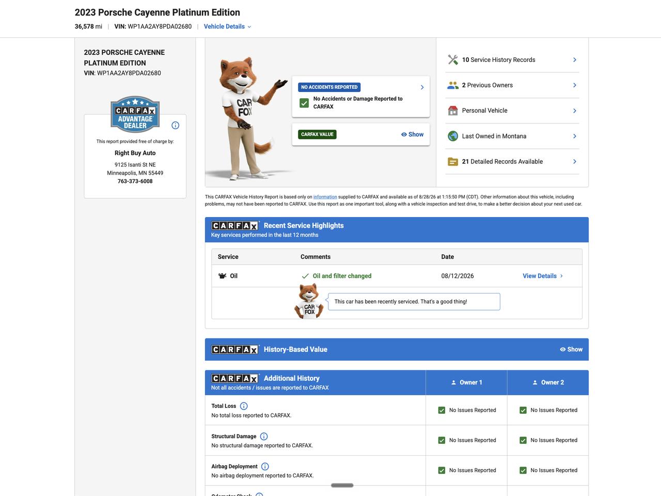Click the CARFAX Advantage Dealer badge
Screen dimensions: 661x496
pos(135,114)
